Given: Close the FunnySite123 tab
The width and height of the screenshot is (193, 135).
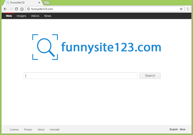Looking at the screenshot, I should [39, 3].
